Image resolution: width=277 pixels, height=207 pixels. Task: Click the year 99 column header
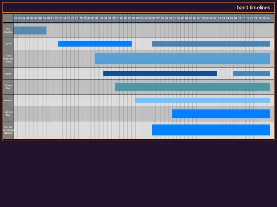(x=166, y=18)
